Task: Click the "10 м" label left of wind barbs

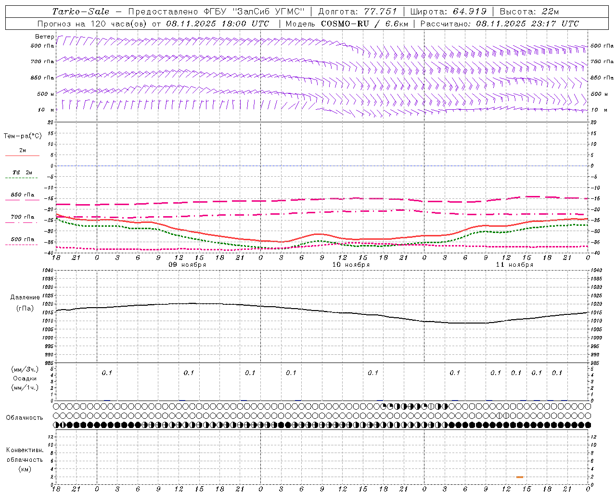Action: [46, 110]
